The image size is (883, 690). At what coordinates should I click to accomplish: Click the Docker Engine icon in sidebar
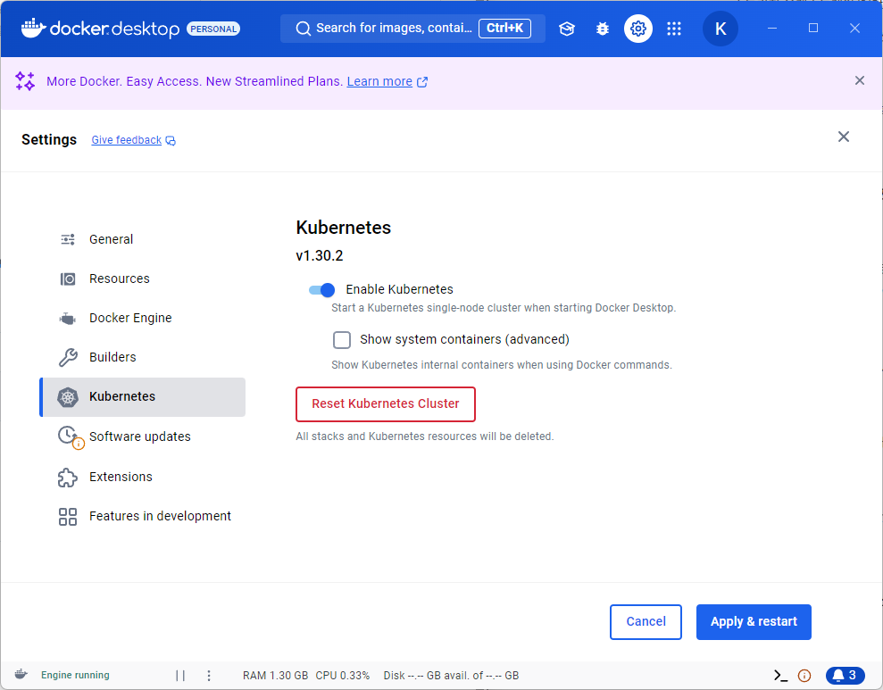[x=68, y=319]
